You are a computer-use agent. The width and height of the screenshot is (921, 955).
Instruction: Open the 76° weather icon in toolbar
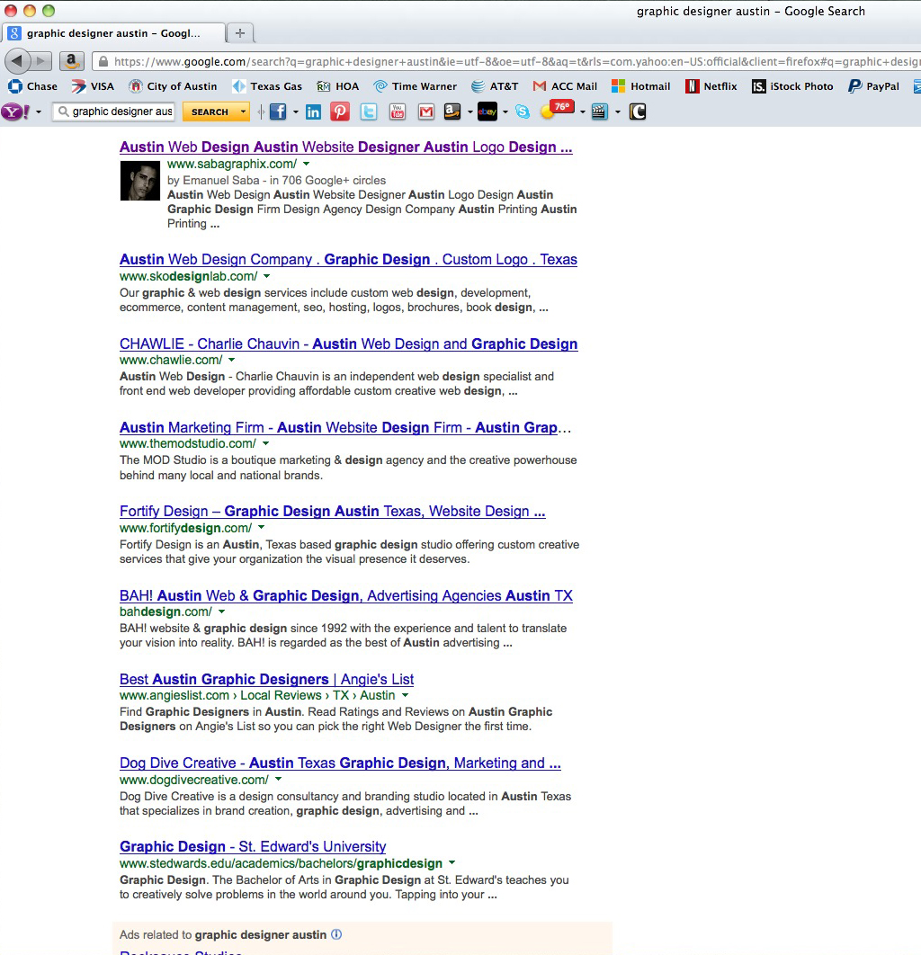point(558,111)
